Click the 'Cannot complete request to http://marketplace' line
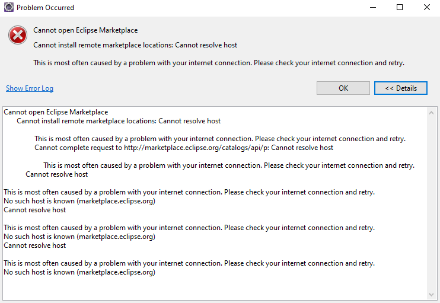 (x=184, y=148)
